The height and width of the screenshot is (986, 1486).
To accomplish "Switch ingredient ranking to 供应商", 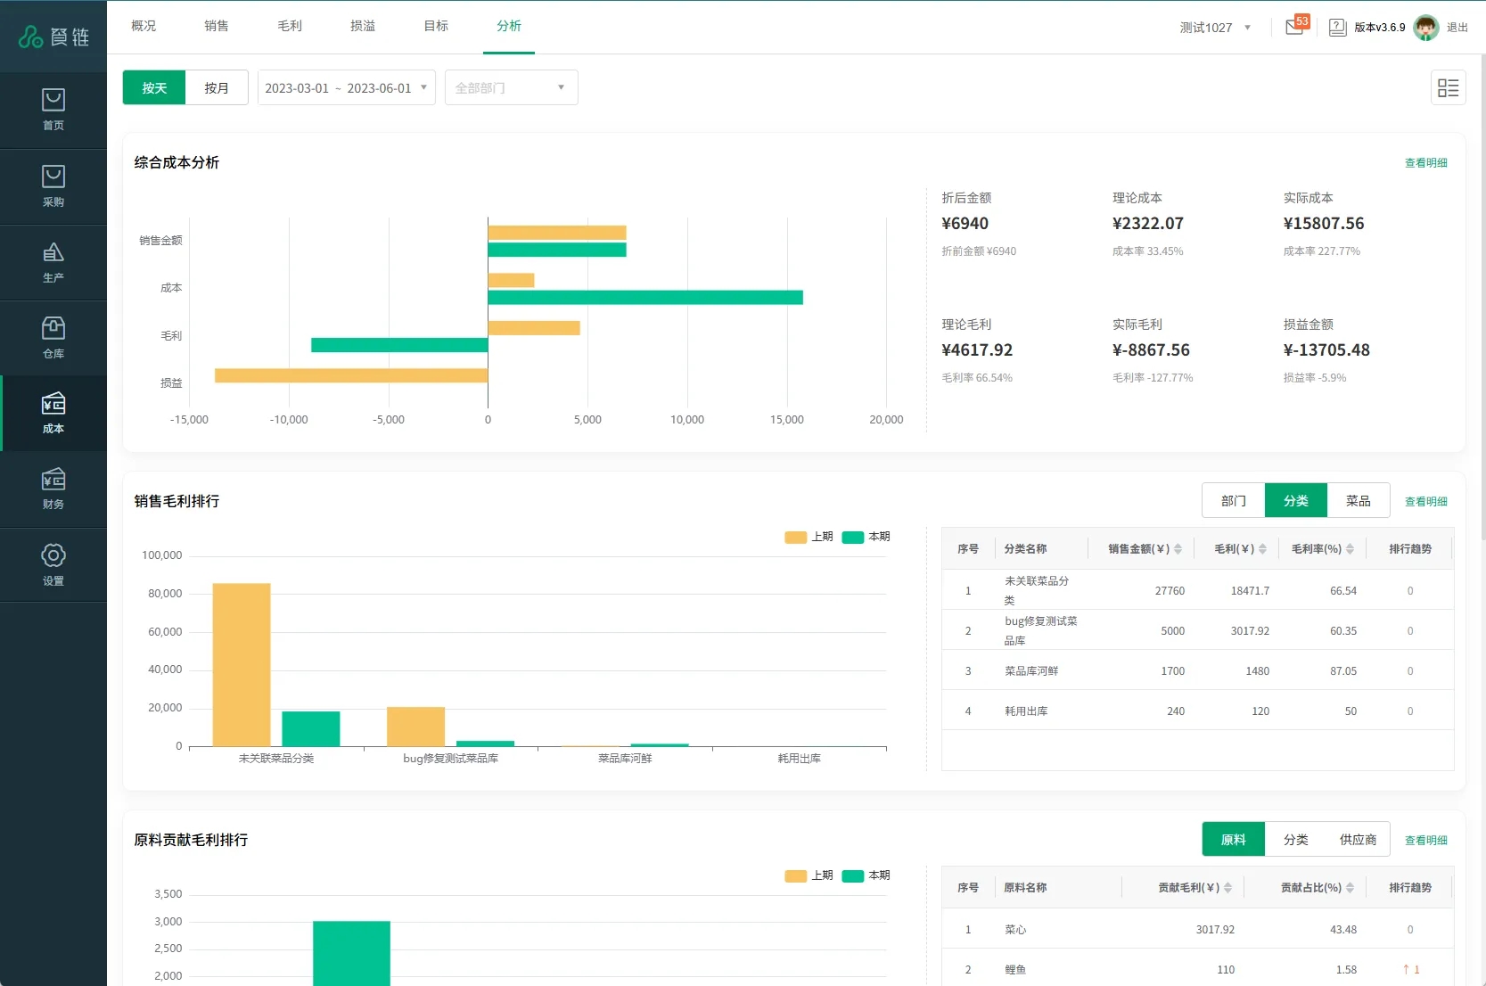I will pos(1358,840).
